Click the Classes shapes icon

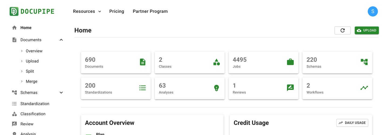[x=216, y=62]
